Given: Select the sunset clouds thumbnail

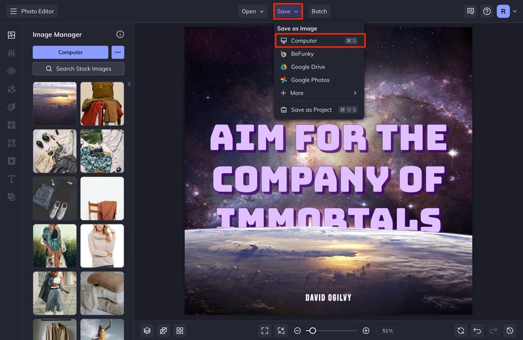Looking at the screenshot, I should 55,104.
